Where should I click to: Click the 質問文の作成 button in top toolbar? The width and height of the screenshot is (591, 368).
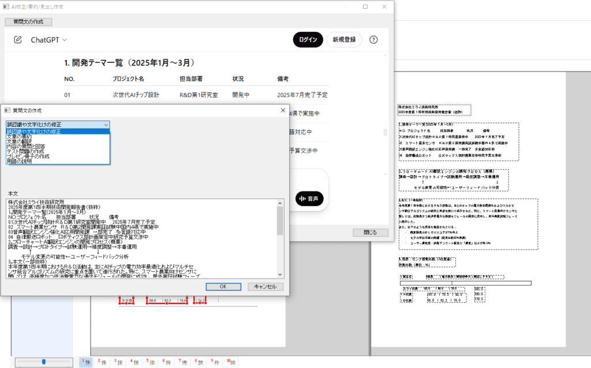point(28,22)
